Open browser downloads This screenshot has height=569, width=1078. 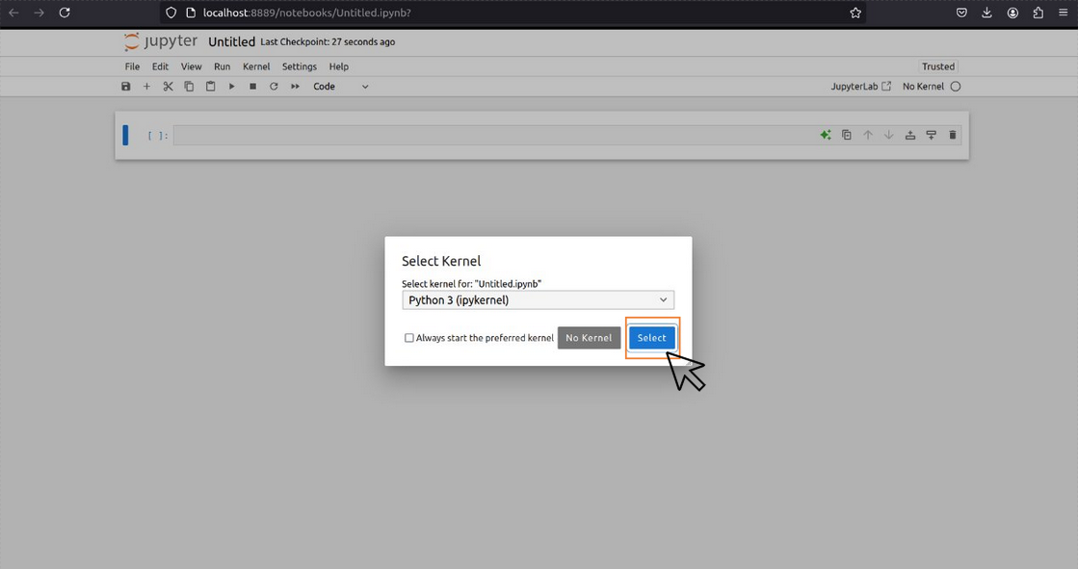tap(986, 13)
